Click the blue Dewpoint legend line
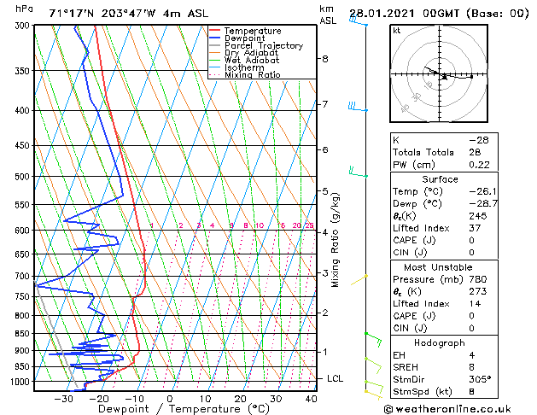Image resolution: width=537 pixels, height=415 pixels. 215,38
